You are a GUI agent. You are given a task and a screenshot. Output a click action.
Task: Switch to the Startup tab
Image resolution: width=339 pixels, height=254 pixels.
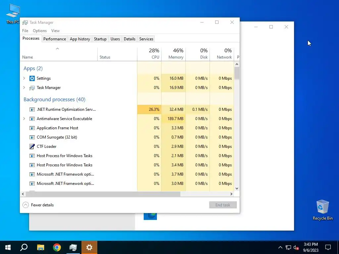pos(100,39)
